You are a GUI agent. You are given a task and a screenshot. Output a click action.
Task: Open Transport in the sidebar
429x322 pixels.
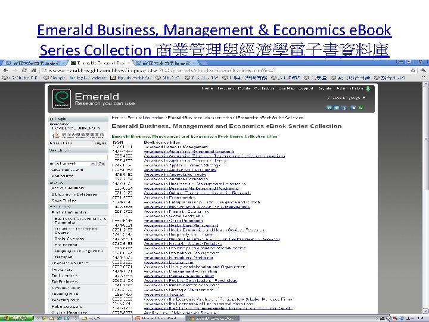64,257
